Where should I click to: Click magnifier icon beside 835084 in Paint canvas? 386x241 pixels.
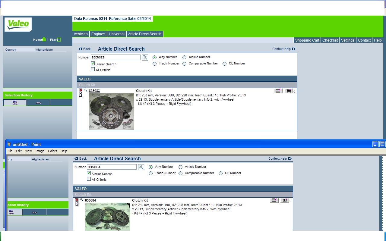[141, 167]
